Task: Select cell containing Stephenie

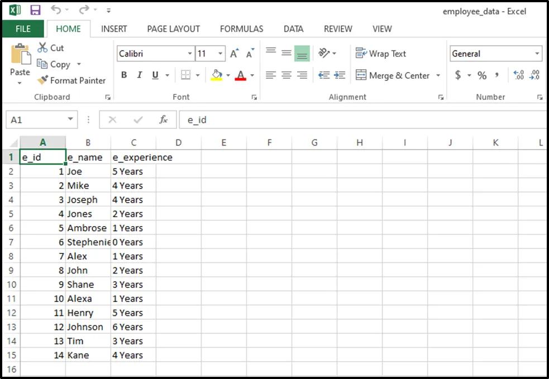Action: pyautogui.click(x=88, y=242)
